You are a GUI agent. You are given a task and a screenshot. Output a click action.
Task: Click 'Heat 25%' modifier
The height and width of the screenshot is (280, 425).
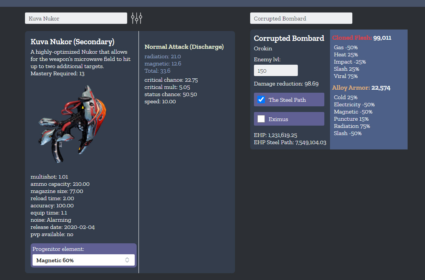pos(346,54)
